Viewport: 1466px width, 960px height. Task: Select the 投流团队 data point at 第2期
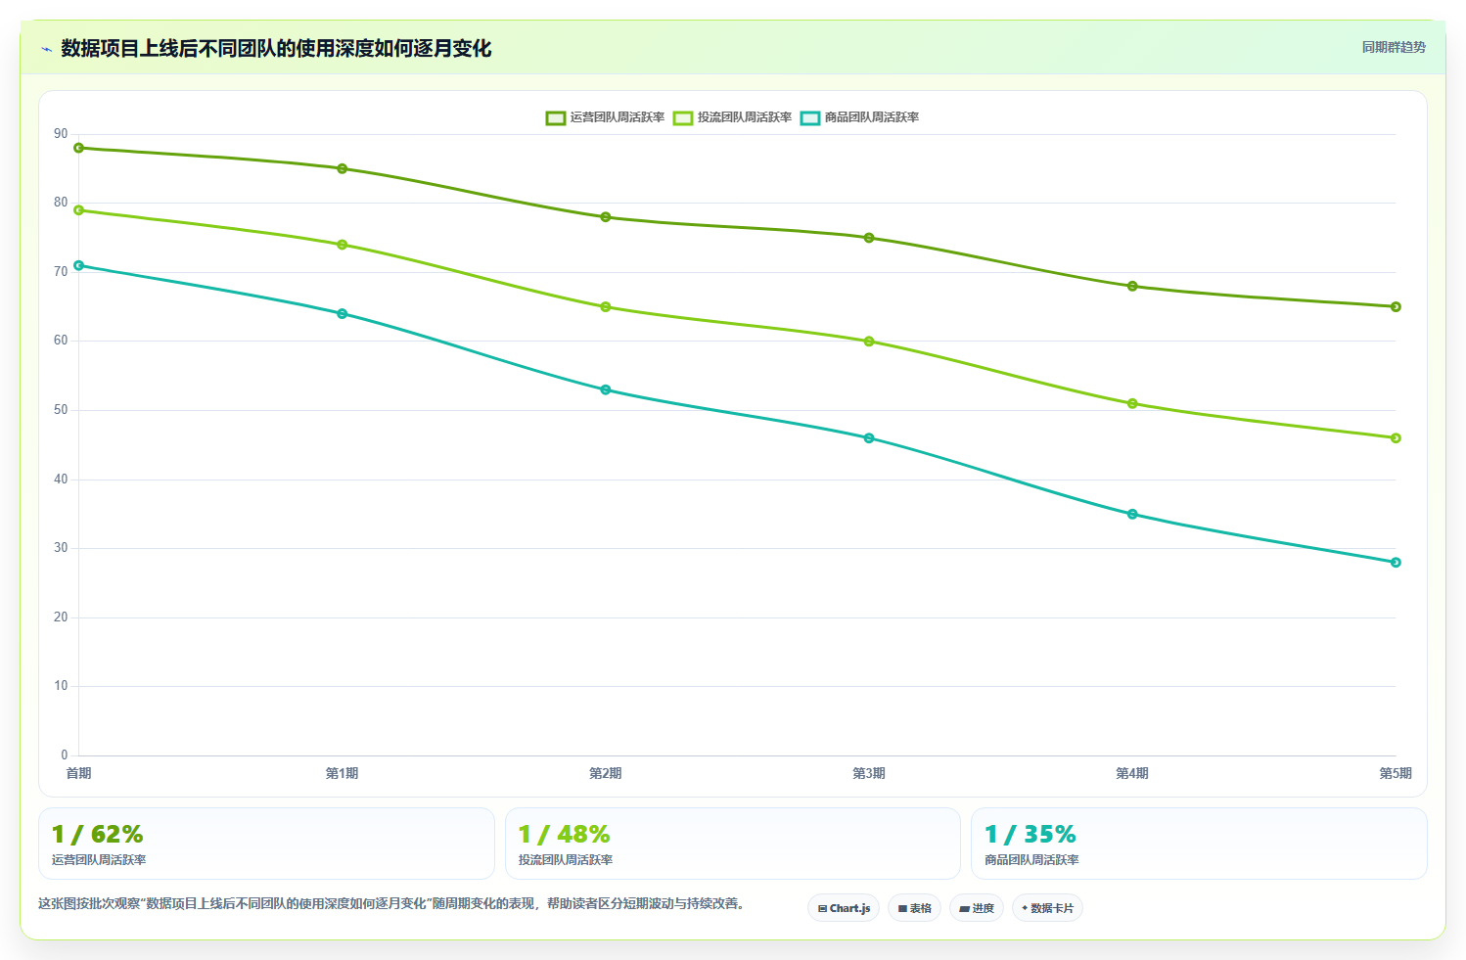(606, 306)
